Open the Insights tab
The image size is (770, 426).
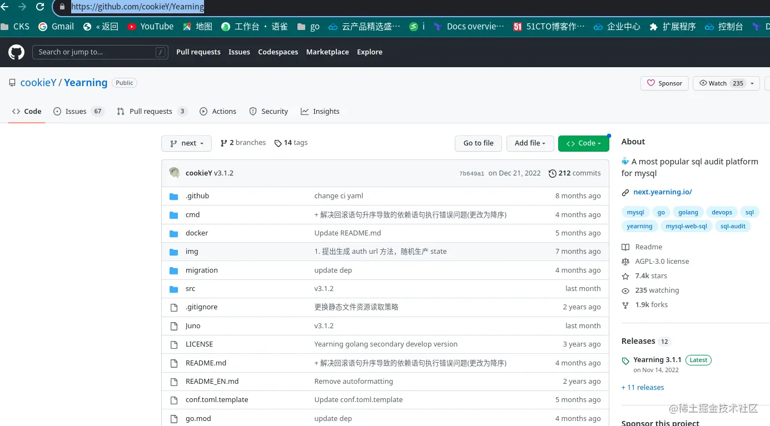(x=320, y=112)
